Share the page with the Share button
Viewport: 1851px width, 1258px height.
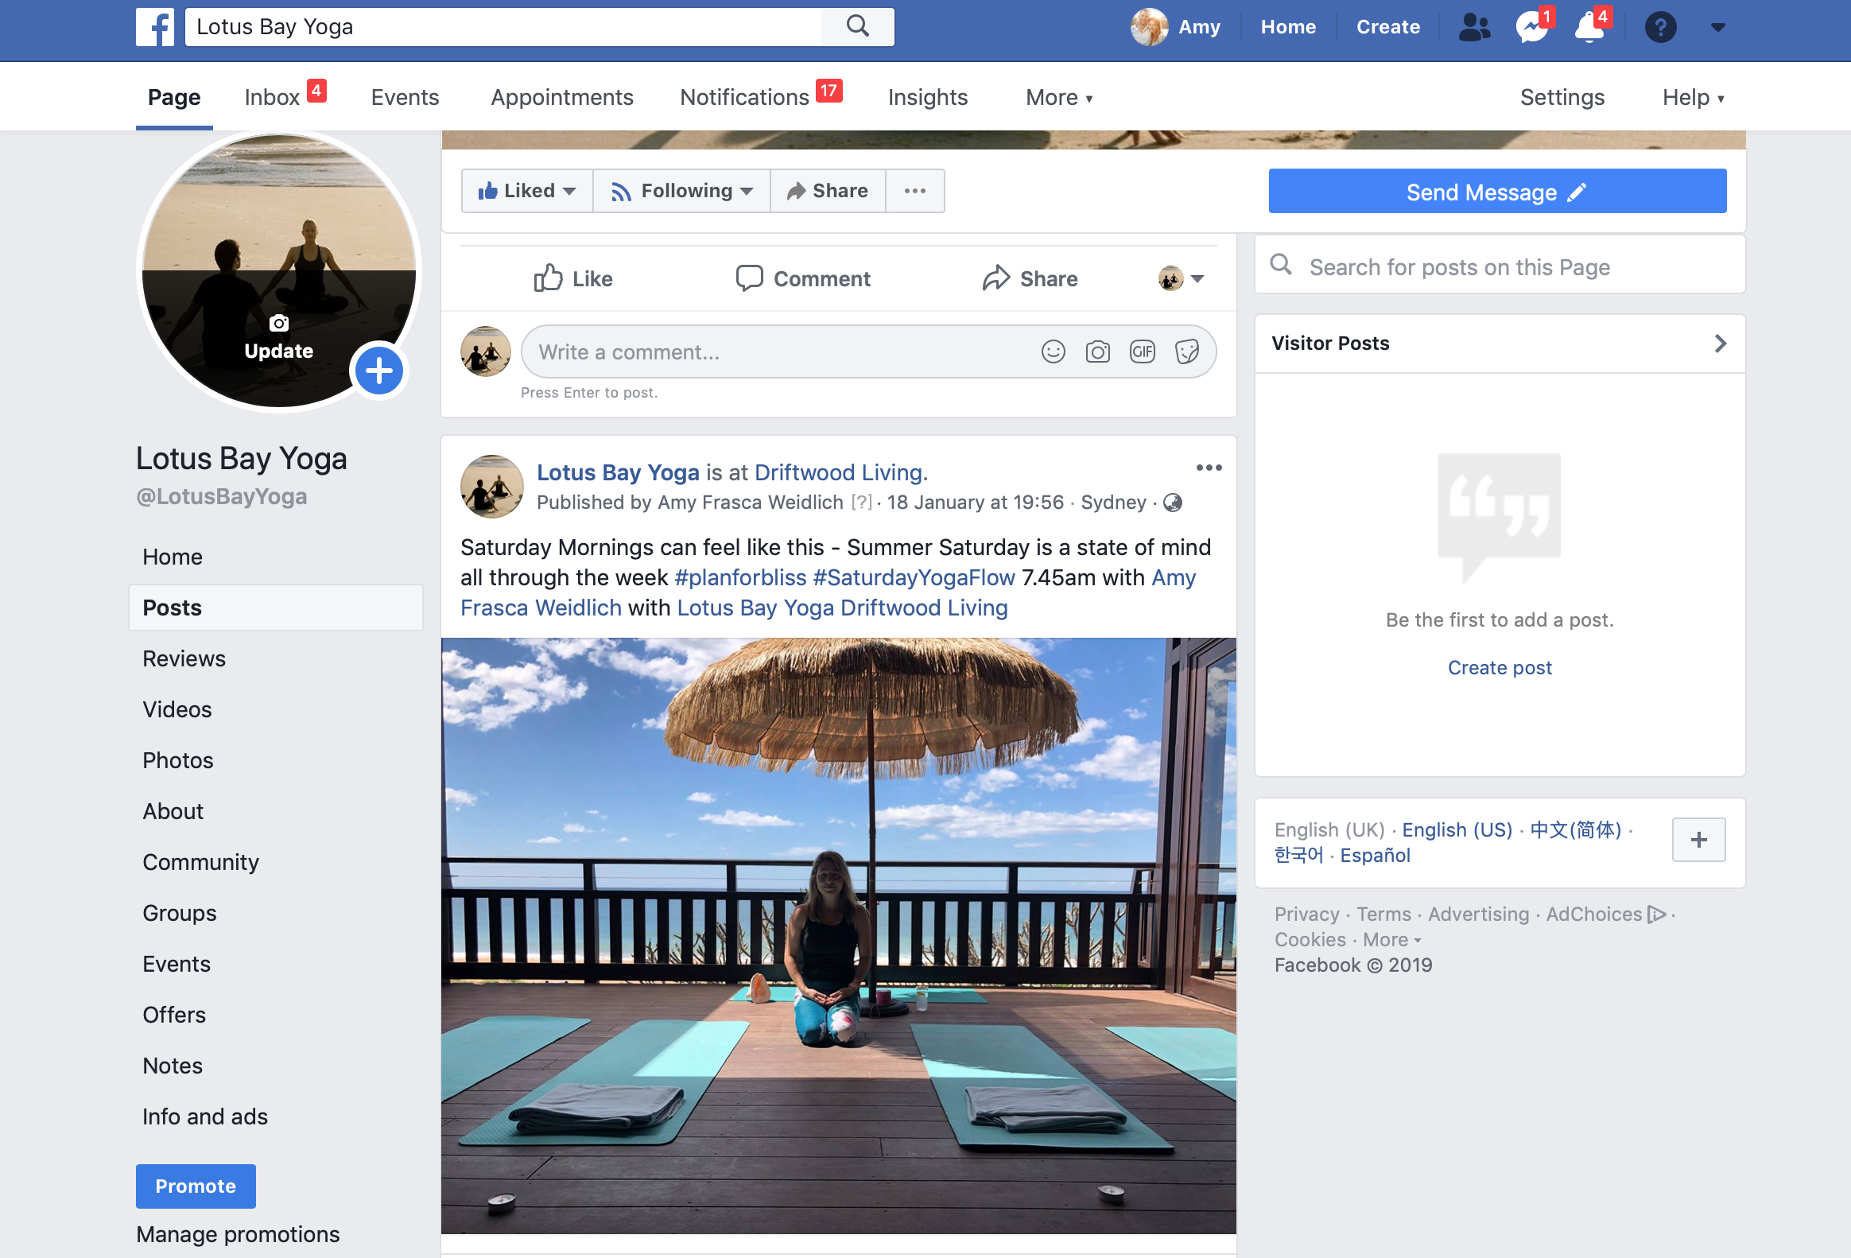[x=828, y=191]
